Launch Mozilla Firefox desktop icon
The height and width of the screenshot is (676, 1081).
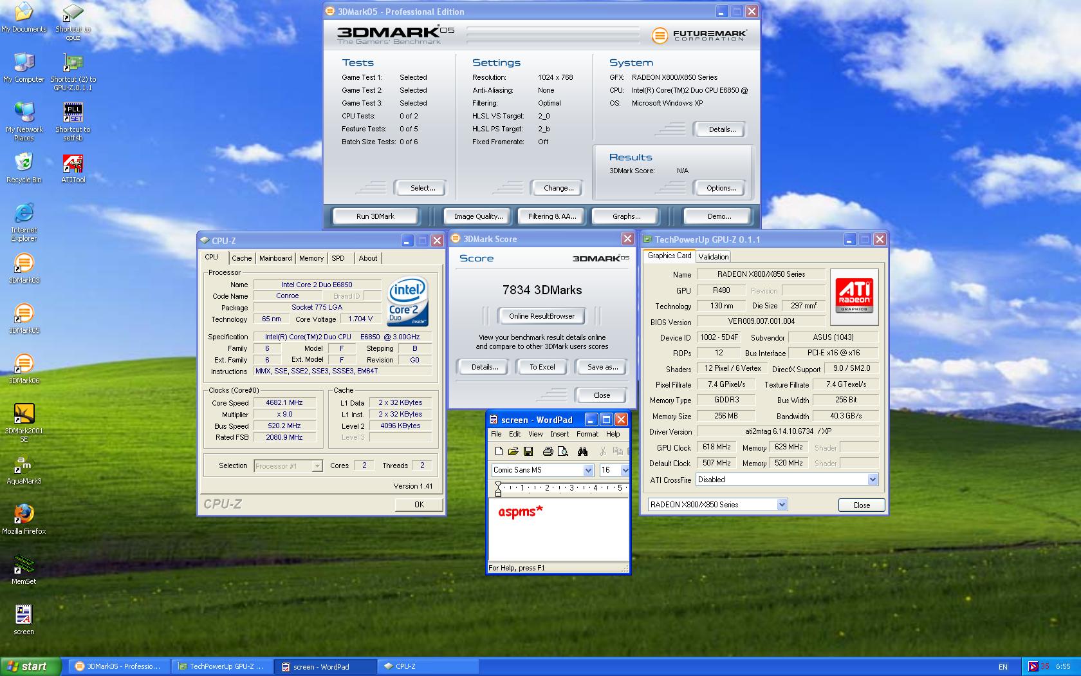click(24, 520)
